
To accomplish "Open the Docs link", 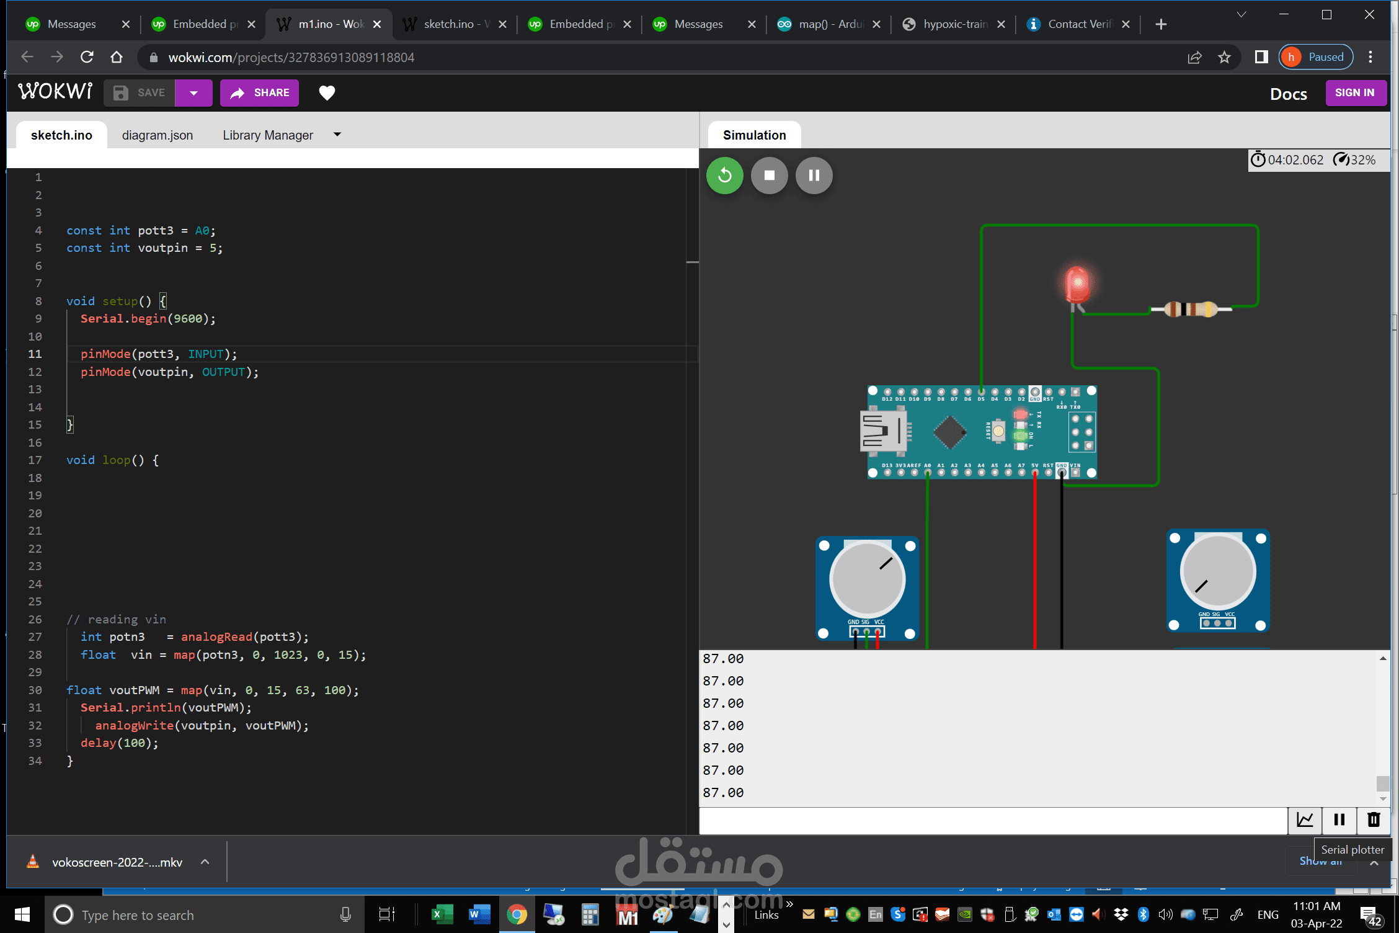I will 1288,94.
